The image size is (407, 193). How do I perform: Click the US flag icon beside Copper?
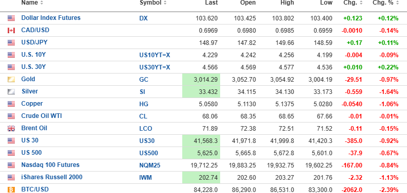pos(11,104)
